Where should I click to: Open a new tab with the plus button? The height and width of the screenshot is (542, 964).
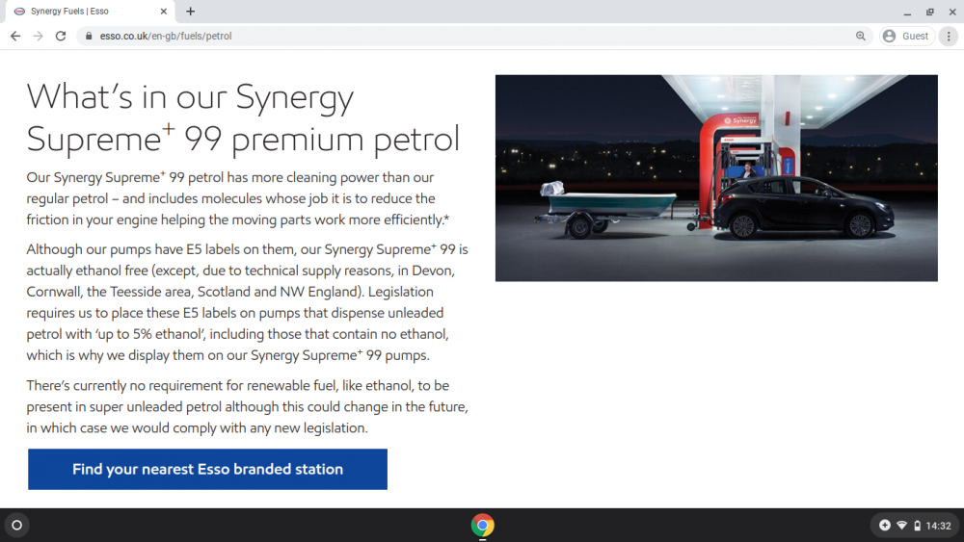click(191, 11)
